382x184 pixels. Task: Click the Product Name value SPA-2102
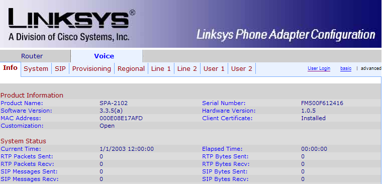click(x=114, y=103)
